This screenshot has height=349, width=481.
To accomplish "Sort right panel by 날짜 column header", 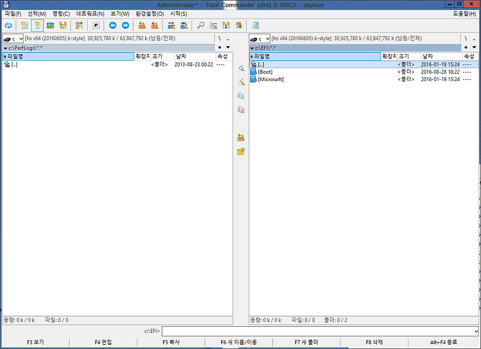I will [x=441, y=56].
